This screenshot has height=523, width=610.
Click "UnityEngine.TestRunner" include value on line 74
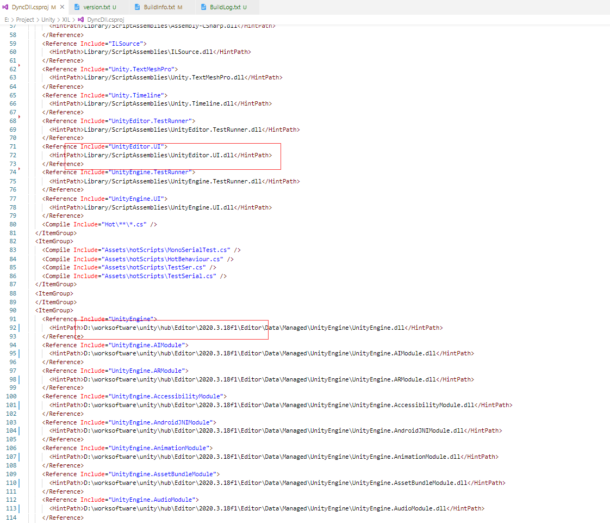tap(150, 172)
